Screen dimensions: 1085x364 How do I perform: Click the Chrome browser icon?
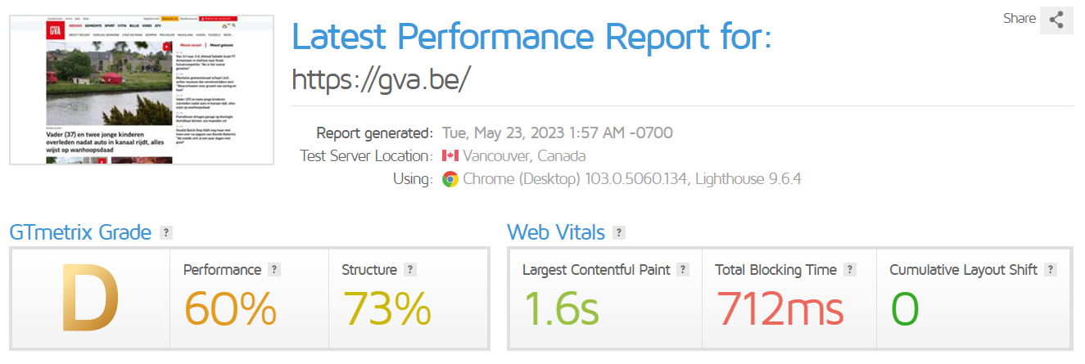[x=450, y=179]
